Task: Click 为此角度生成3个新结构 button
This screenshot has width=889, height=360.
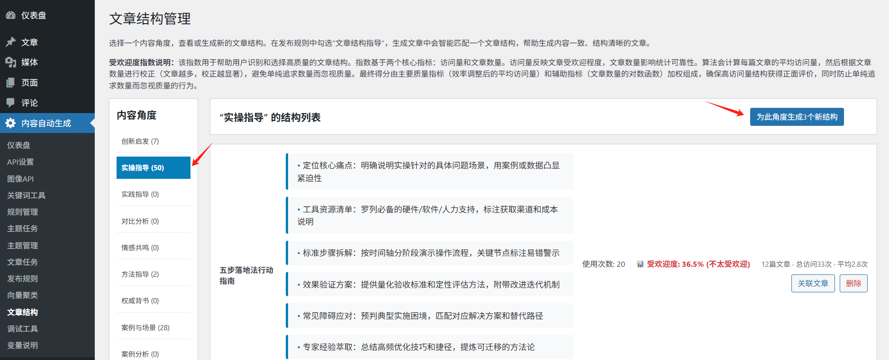Action: [797, 117]
